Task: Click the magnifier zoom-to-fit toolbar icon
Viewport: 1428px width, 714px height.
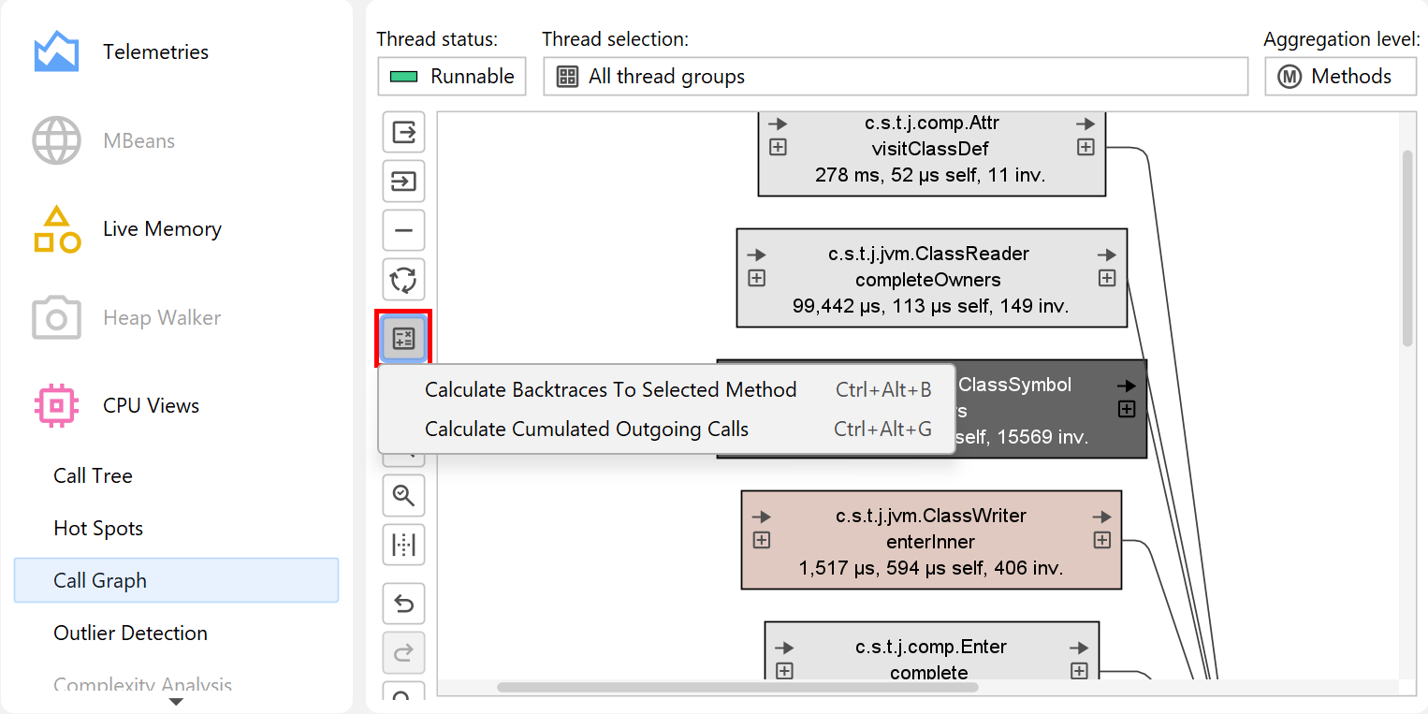Action: click(403, 495)
